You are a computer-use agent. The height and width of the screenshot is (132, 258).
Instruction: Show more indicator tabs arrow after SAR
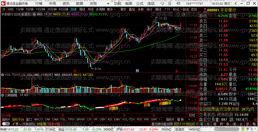(159, 119)
